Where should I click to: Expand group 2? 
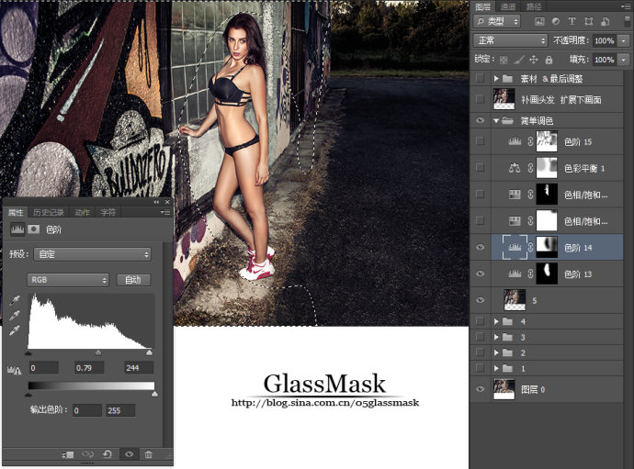(496, 352)
